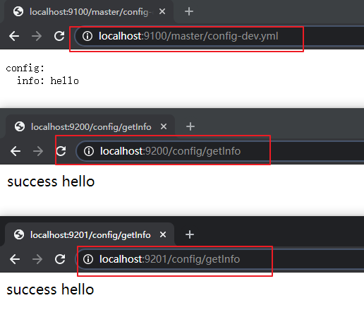Go back in the localhost:9100 browser window
The height and width of the screenshot is (334, 364).
(14, 36)
